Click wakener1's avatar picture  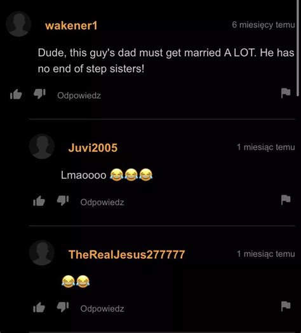[18, 24]
